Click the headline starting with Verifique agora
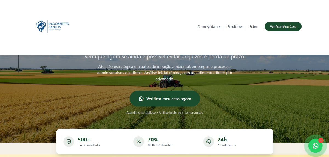This screenshot has height=157, width=329. coord(164,57)
